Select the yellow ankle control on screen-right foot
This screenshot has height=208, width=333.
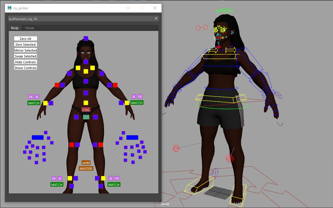[x=103, y=178]
